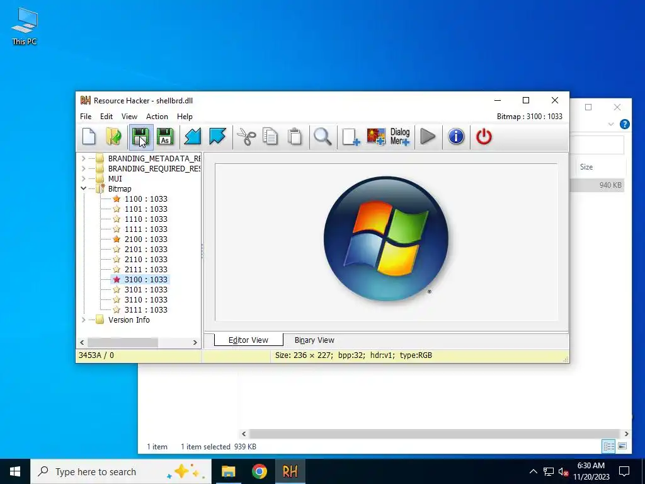
Task: Open Find with the magnifier icon
Action: pyautogui.click(x=322, y=137)
